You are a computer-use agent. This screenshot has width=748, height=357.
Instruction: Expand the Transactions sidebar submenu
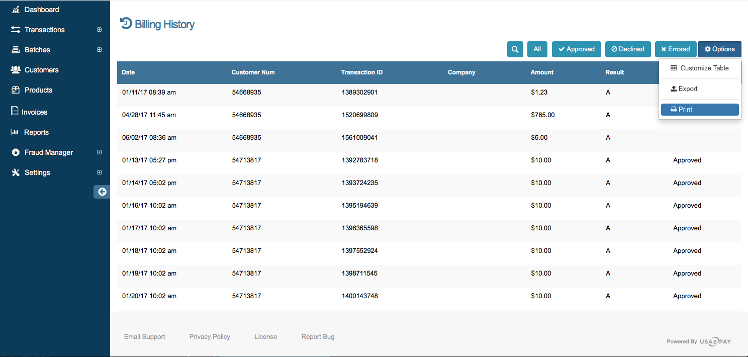tap(99, 29)
